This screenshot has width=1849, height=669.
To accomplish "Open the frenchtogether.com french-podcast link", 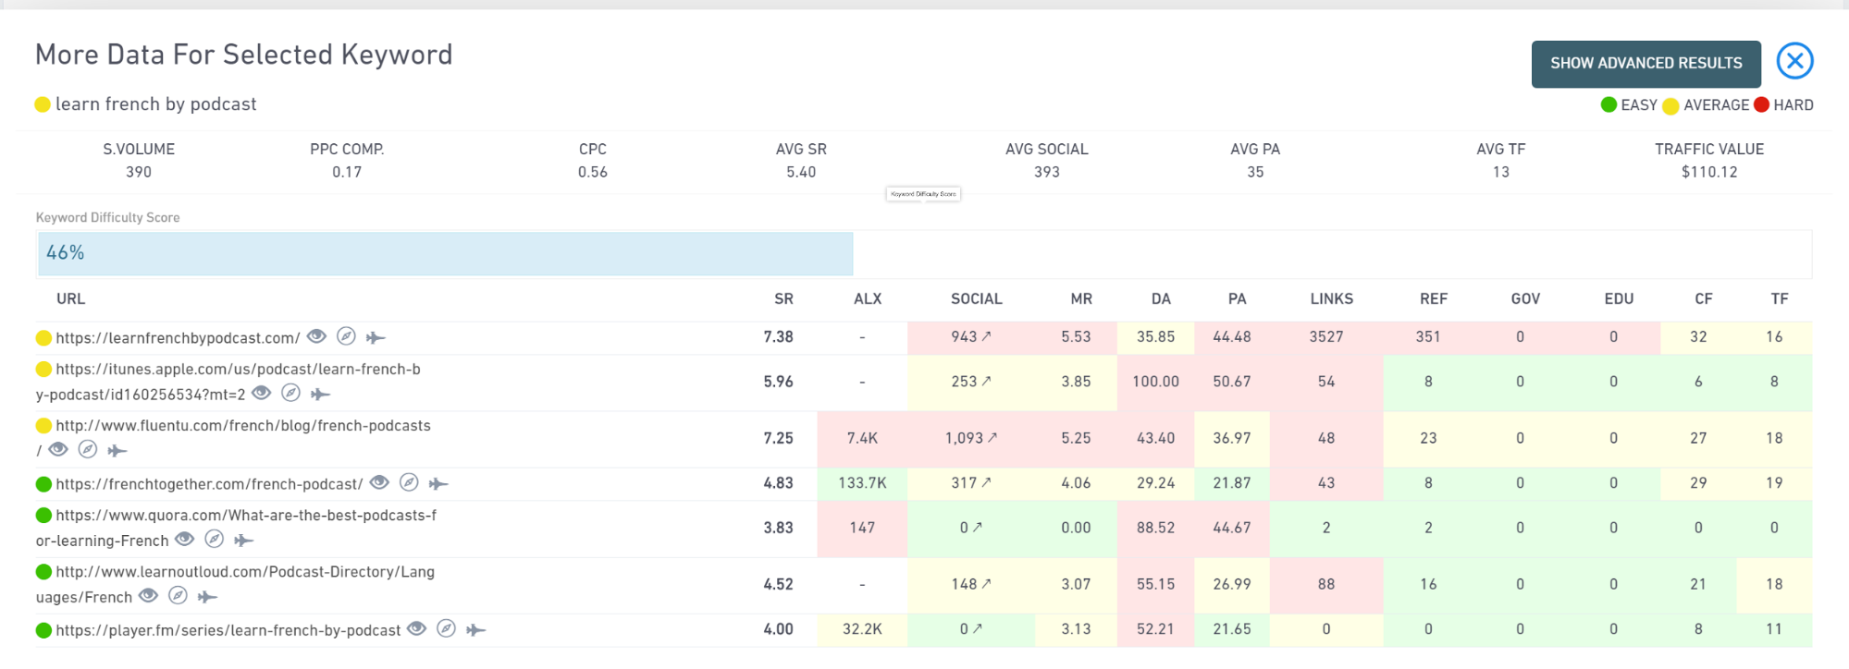I will (x=209, y=483).
